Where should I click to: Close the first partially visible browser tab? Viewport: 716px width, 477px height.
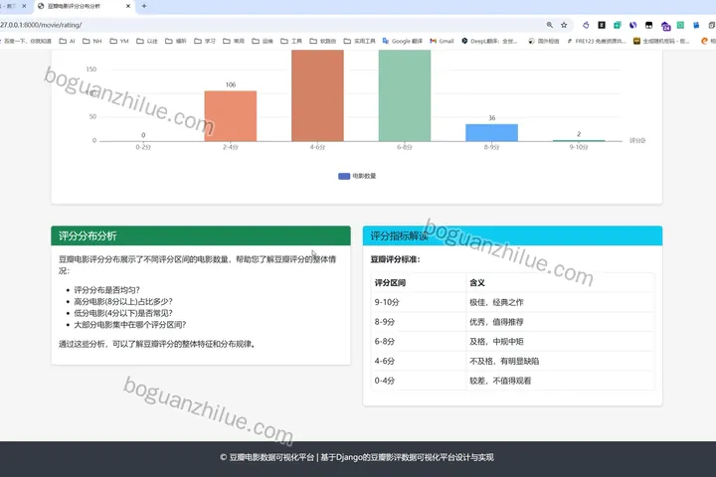(x=24, y=6)
